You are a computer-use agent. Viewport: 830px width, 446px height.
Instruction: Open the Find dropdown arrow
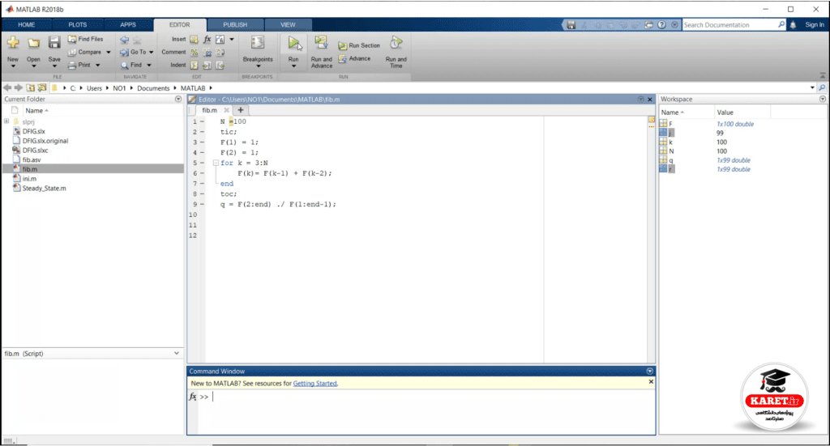[149, 65]
